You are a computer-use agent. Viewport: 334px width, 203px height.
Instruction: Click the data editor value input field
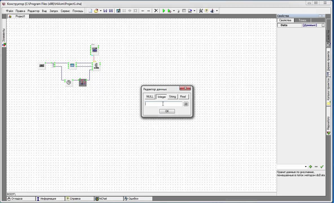(x=163, y=104)
